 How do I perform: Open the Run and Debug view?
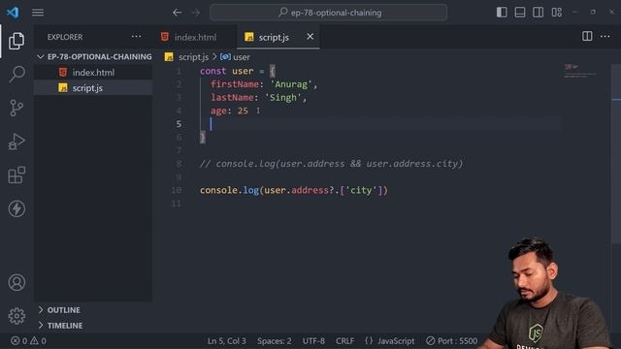16,142
